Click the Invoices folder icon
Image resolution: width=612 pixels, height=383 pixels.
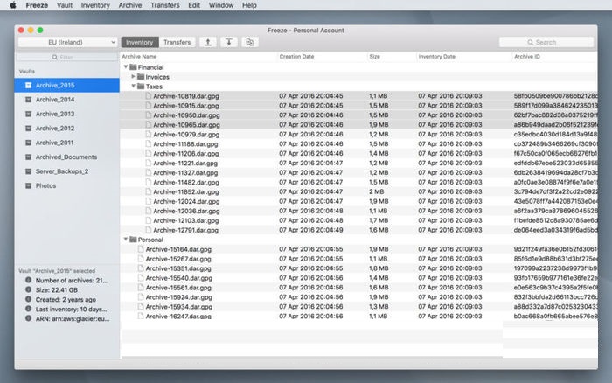141,77
